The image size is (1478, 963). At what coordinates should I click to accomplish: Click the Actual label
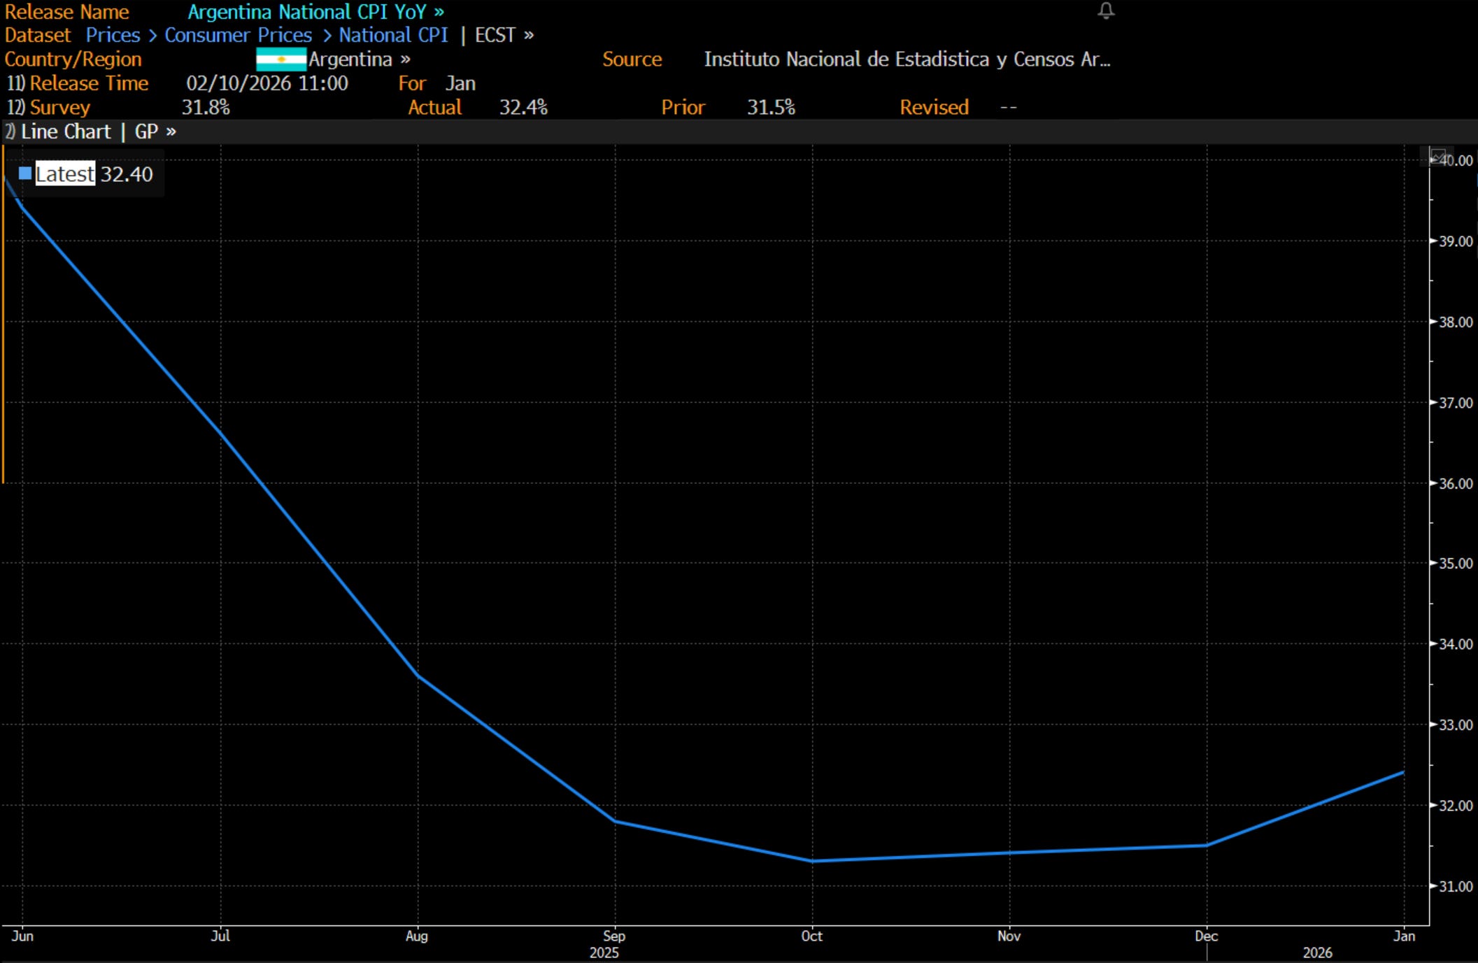[435, 107]
